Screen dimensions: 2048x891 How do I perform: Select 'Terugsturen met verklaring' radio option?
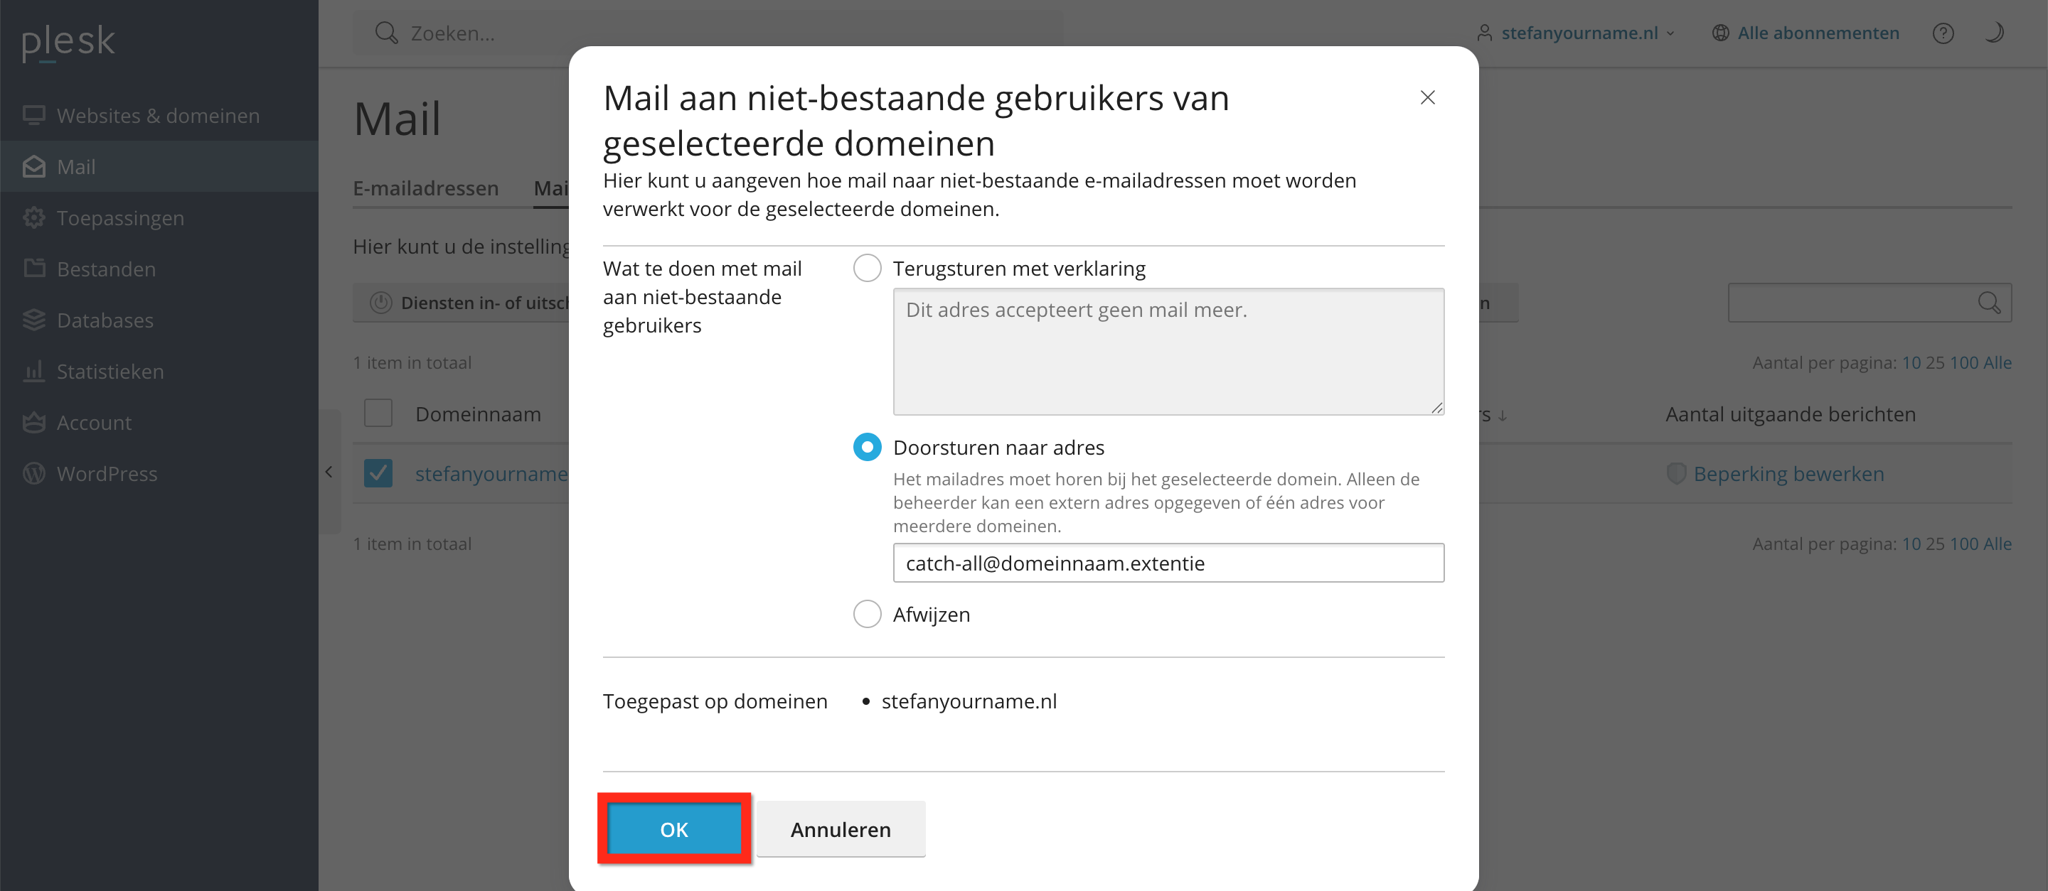(868, 269)
